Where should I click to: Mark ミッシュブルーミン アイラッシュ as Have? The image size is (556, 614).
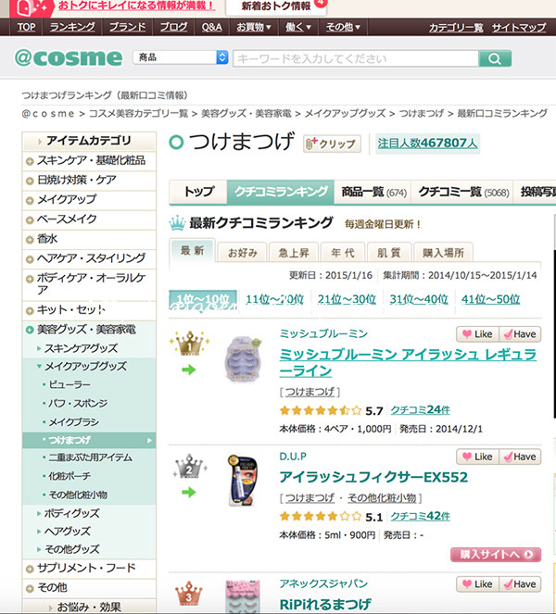[520, 334]
